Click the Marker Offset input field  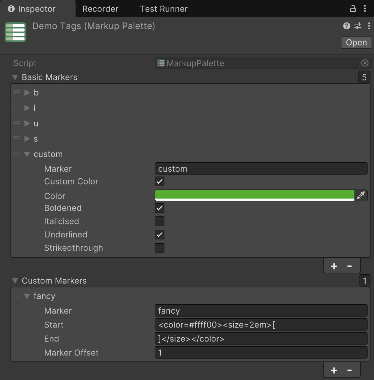(261, 352)
